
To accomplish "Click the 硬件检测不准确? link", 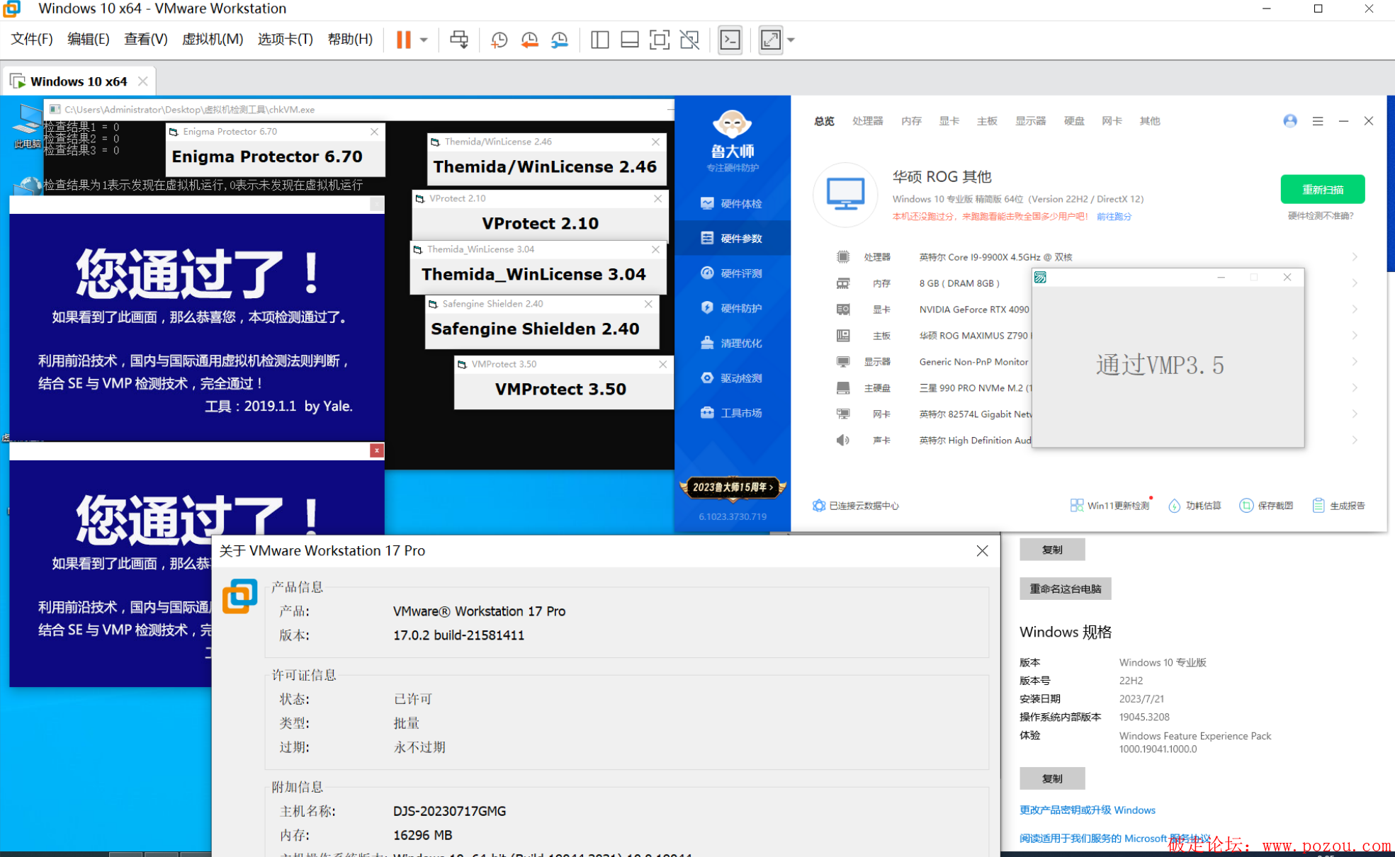I will tap(1321, 216).
